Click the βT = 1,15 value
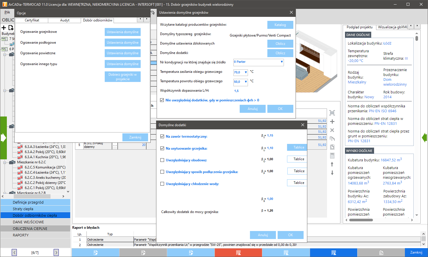 point(270,136)
